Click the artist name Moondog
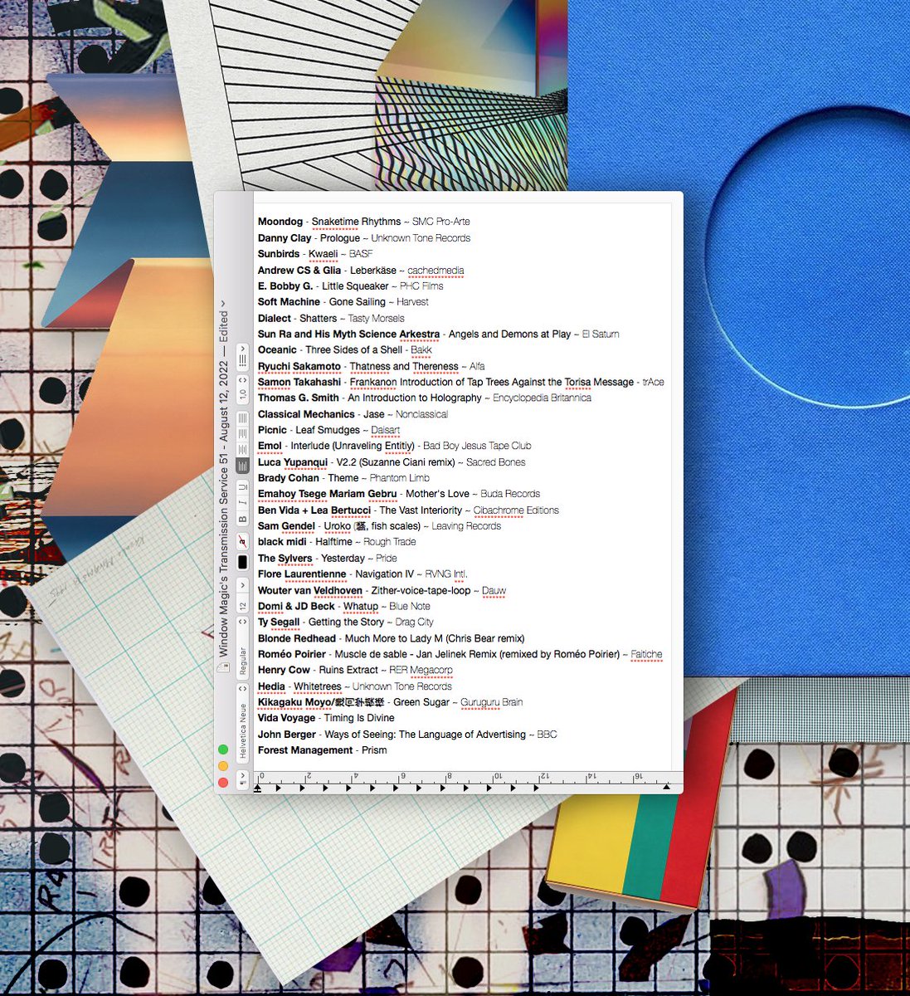910x996 pixels. click(280, 222)
